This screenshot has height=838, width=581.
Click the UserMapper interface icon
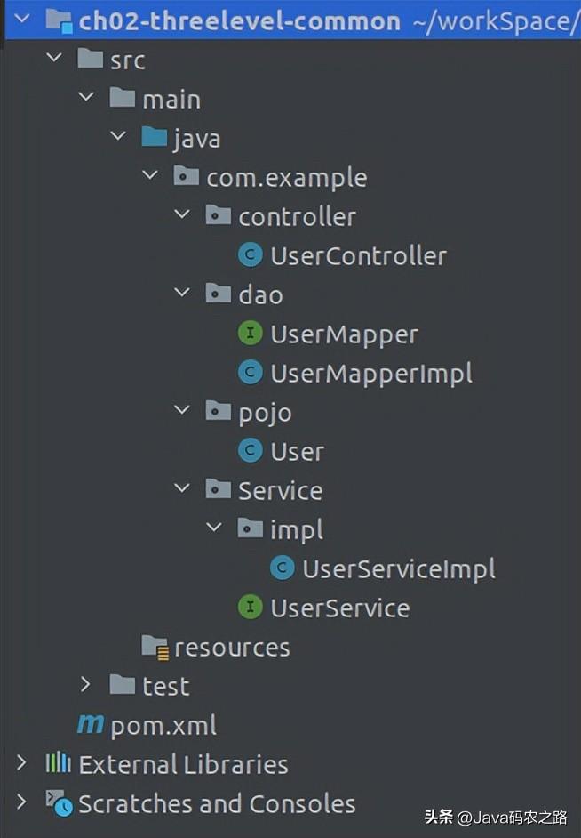tap(251, 333)
